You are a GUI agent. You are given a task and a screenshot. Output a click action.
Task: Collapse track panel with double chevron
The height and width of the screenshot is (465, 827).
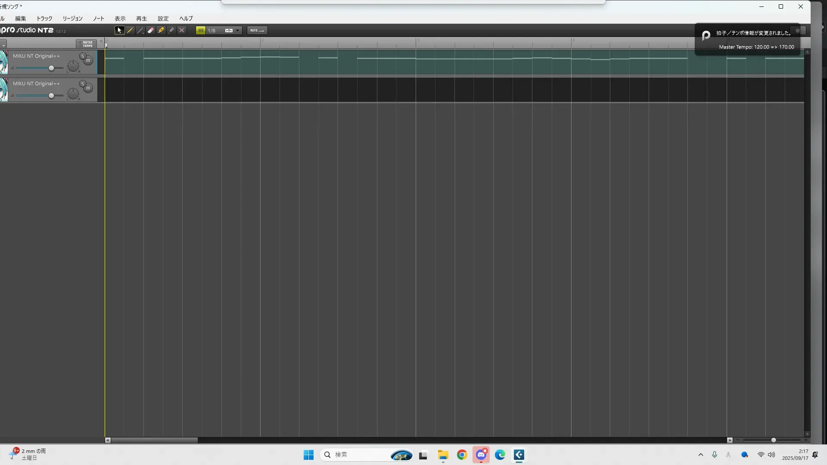pyautogui.click(x=101, y=41)
